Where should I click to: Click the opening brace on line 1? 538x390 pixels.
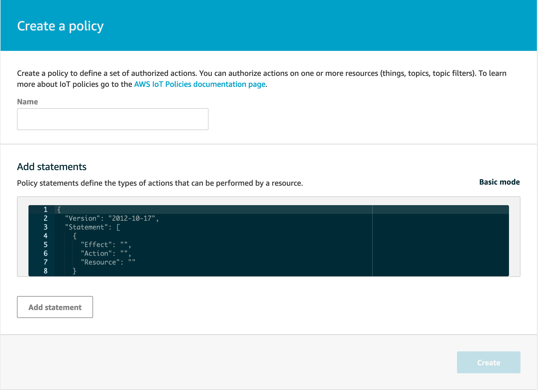59,210
